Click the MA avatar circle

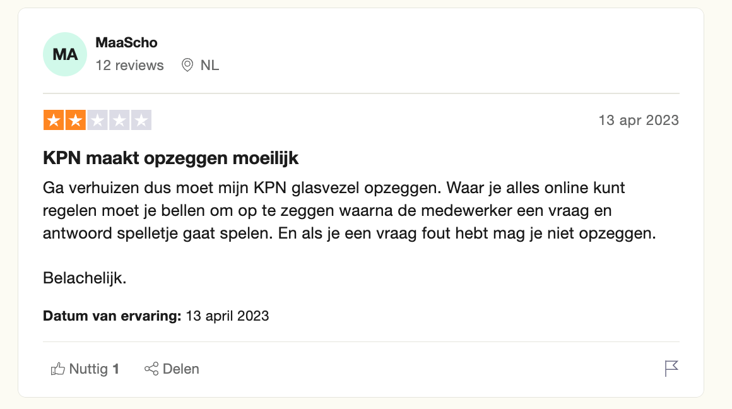tap(65, 54)
